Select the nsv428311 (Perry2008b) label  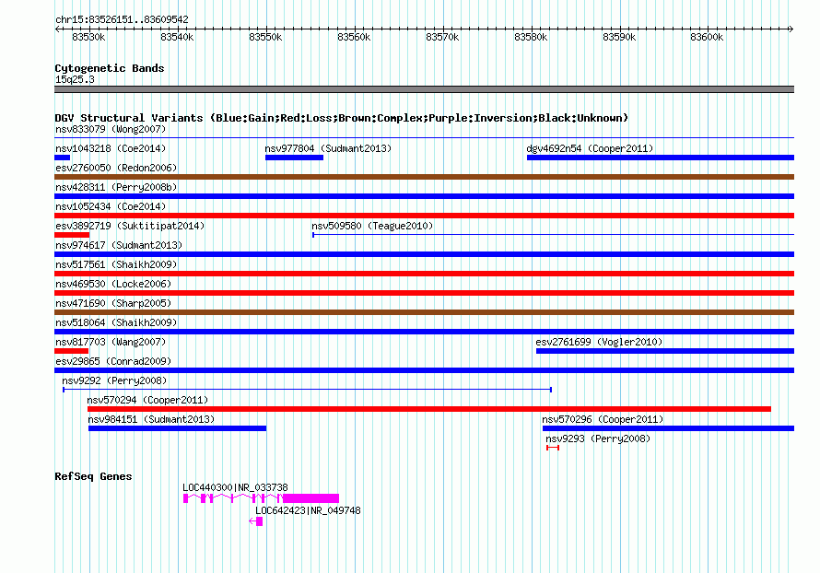pos(116,187)
